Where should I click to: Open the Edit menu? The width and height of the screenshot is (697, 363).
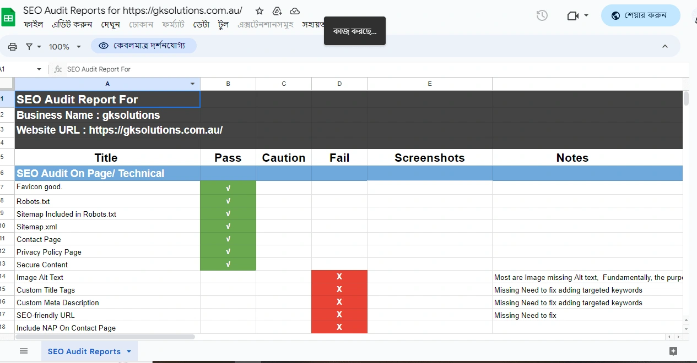72,25
